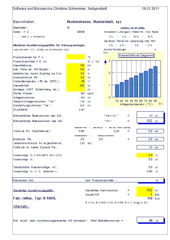This screenshot has width=170, height=240.
Task: Click the Anzahl AG value 1 cell
Action: tap(145, 194)
